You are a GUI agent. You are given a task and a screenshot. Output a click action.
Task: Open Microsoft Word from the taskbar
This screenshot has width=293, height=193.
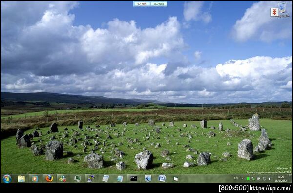click(x=162, y=178)
